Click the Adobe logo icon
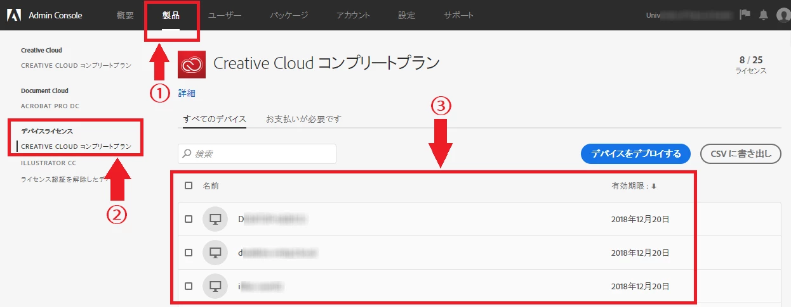791x307 pixels. [x=14, y=15]
